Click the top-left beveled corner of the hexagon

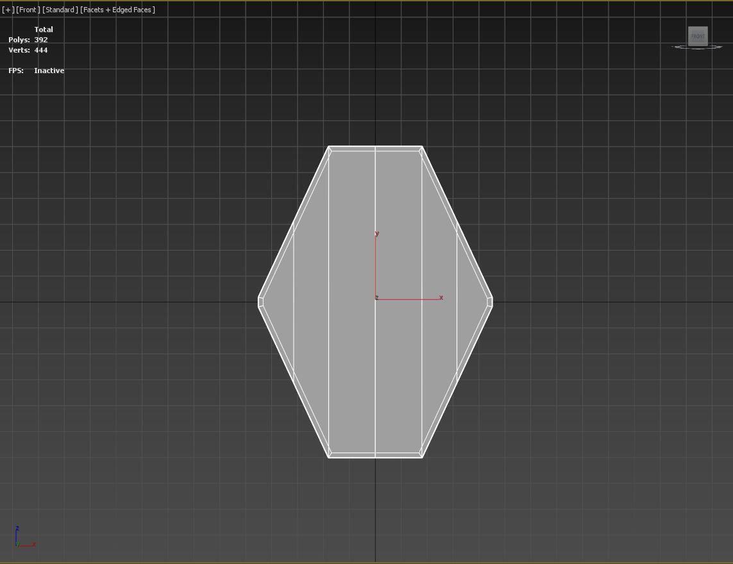coord(330,149)
